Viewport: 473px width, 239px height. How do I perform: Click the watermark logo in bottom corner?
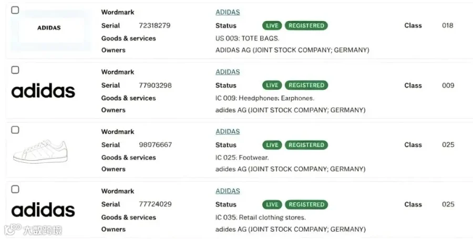pyautogui.click(x=33, y=230)
